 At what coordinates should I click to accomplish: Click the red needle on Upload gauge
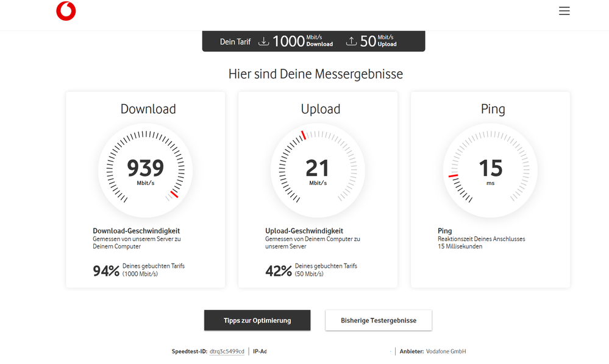[x=304, y=135]
